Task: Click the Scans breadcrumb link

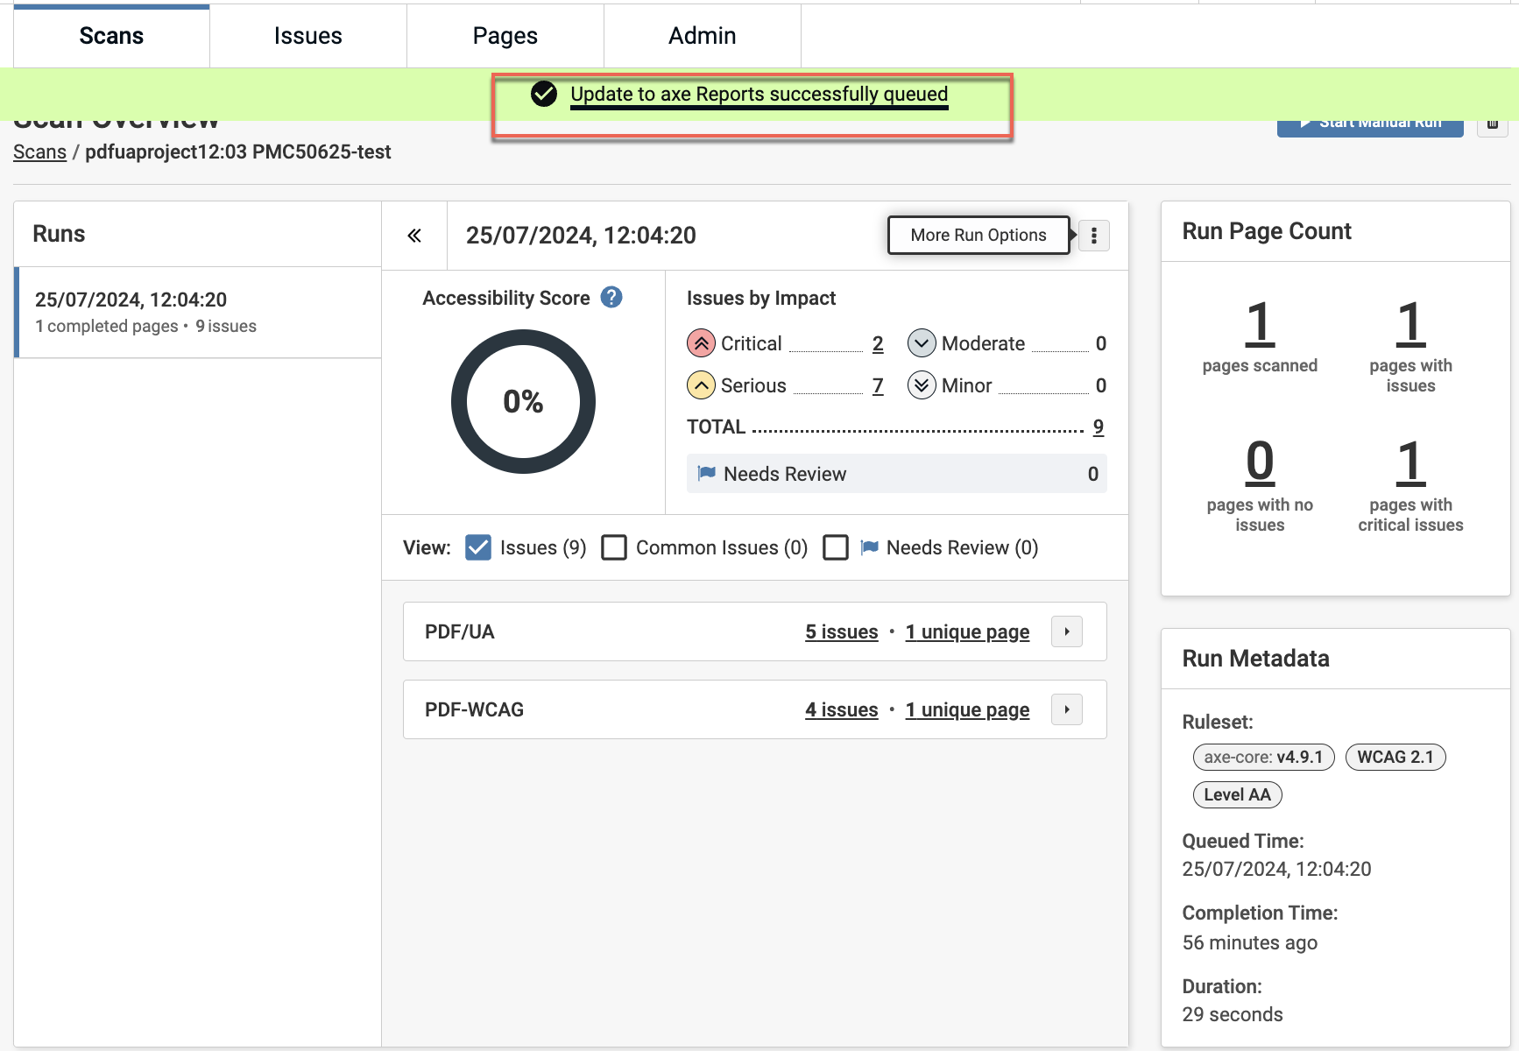Action: click(x=39, y=152)
